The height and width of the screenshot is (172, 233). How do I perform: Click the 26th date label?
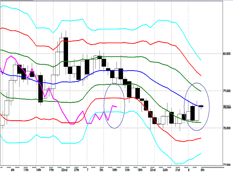165,170
